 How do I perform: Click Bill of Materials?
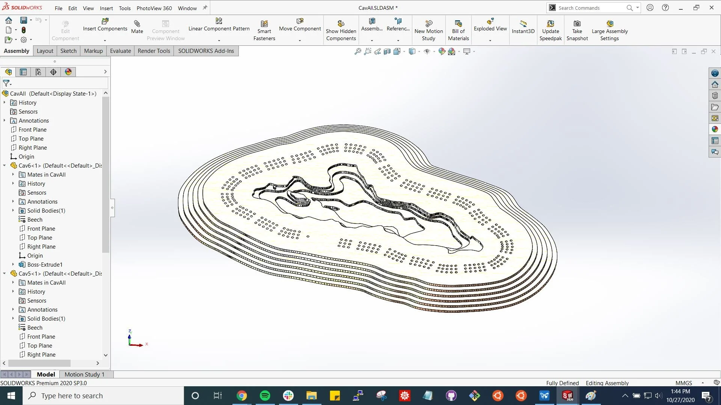[458, 30]
